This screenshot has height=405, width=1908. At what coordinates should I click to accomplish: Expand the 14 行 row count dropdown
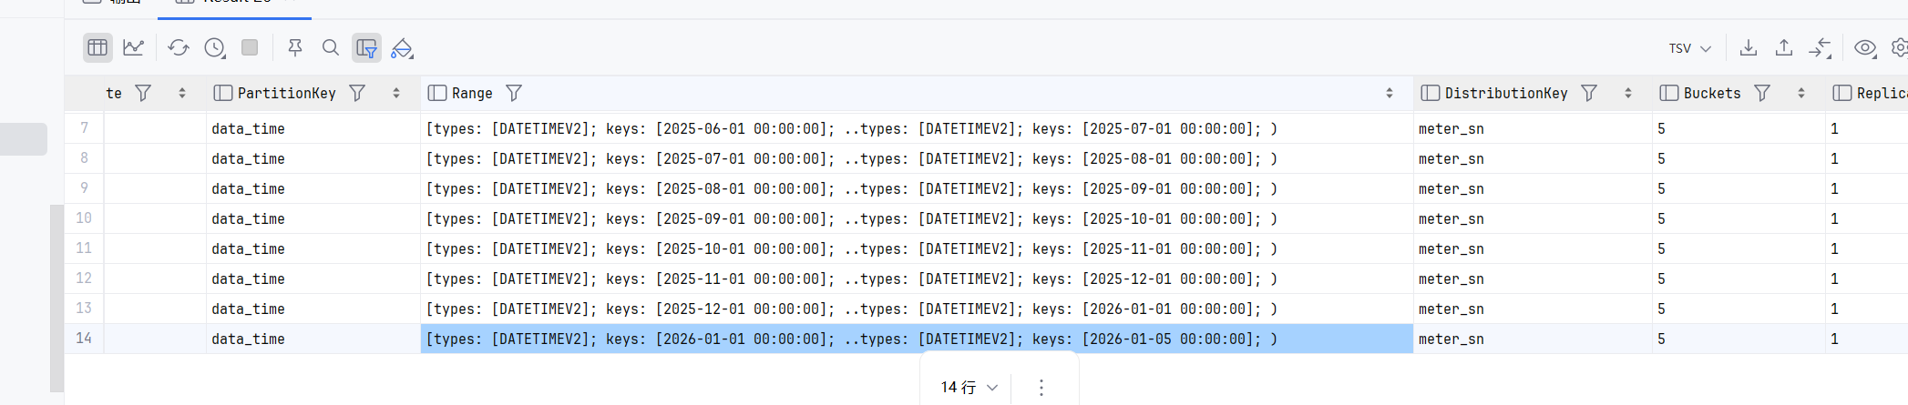pos(969,388)
